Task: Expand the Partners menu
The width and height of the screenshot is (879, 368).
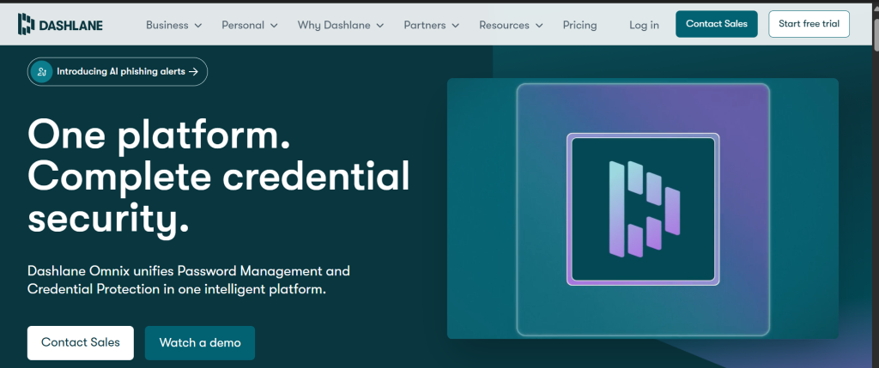Action: click(432, 25)
